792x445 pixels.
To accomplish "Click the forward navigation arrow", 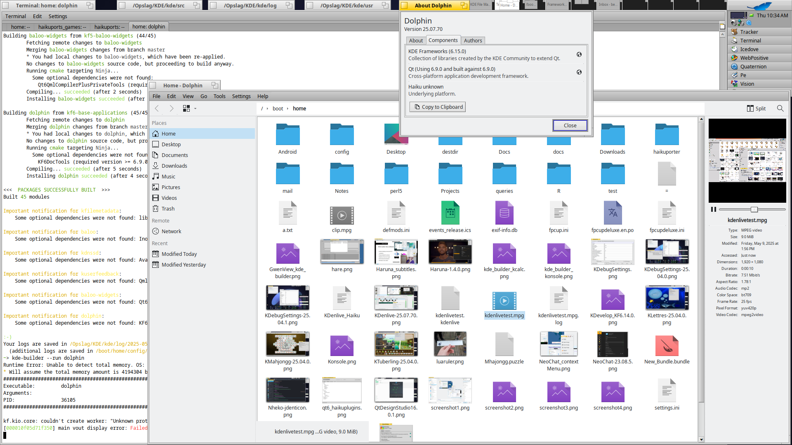I will tap(172, 108).
